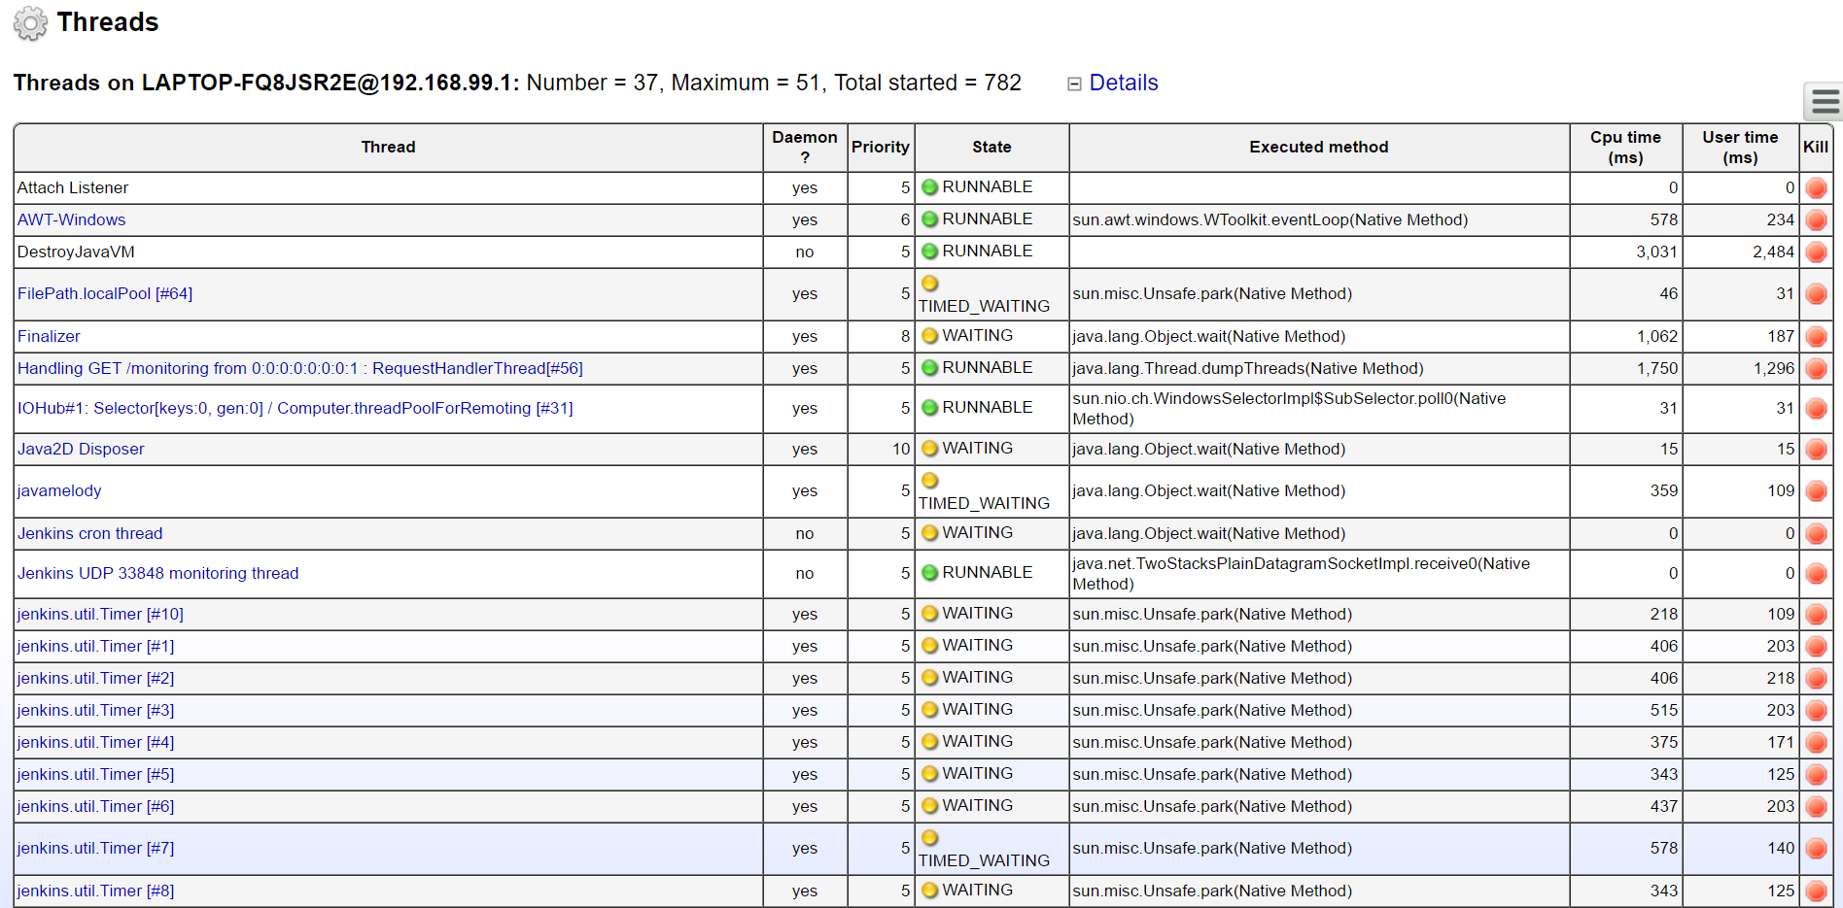The image size is (1843, 908).
Task: Kill the Java2D Disposer thread
Action: pyautogui.click(x=1816, y=450)
